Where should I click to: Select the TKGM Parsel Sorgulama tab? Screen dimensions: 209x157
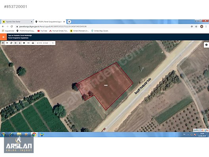click(50, 22)
